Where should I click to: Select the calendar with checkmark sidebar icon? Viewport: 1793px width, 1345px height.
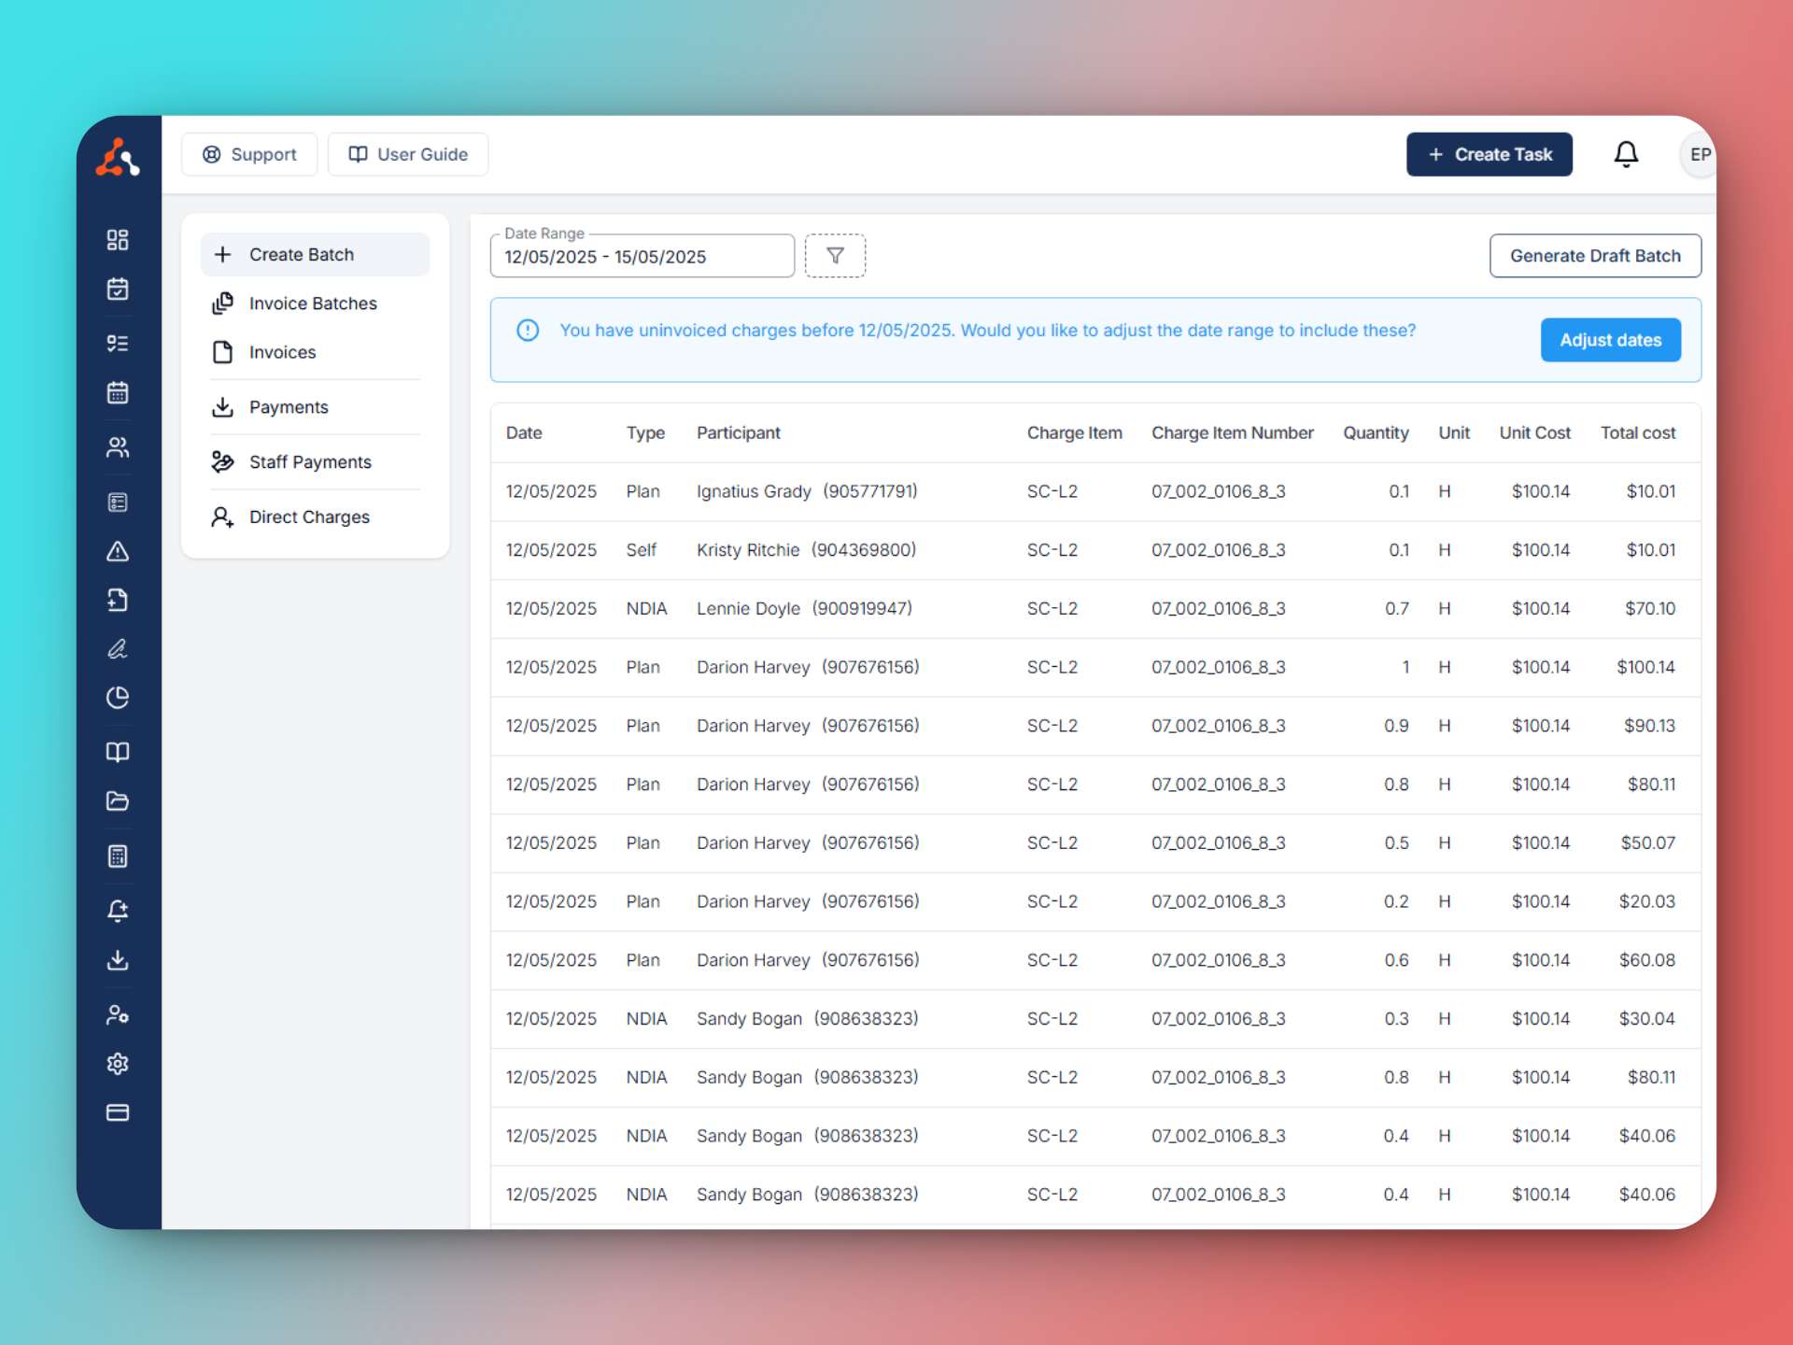click(x=118, y=289)
